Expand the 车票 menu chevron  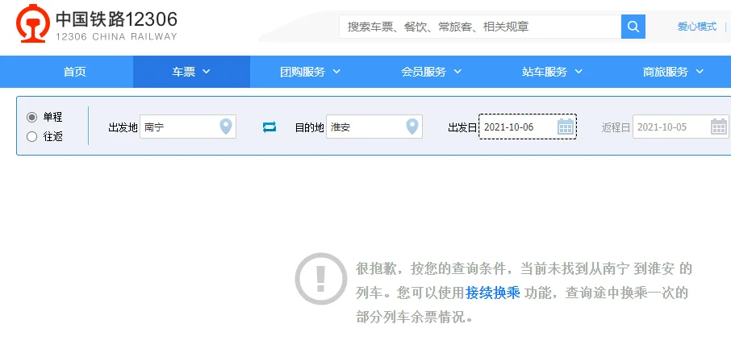tap(206, 72)
